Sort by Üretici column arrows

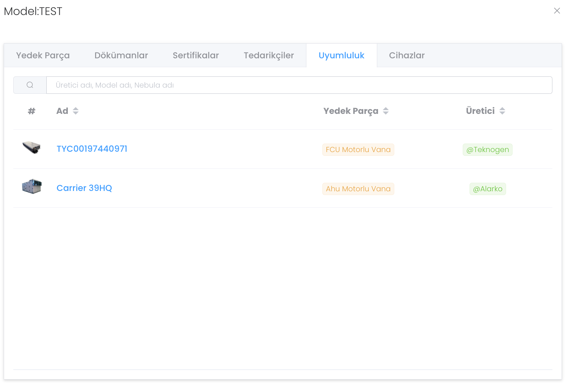pos(502,111)
